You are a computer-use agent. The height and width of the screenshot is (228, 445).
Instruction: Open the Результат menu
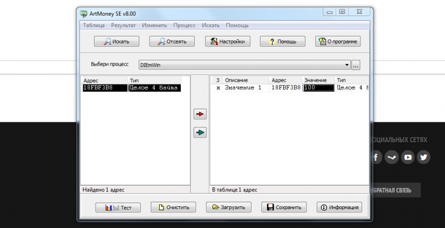123,25
